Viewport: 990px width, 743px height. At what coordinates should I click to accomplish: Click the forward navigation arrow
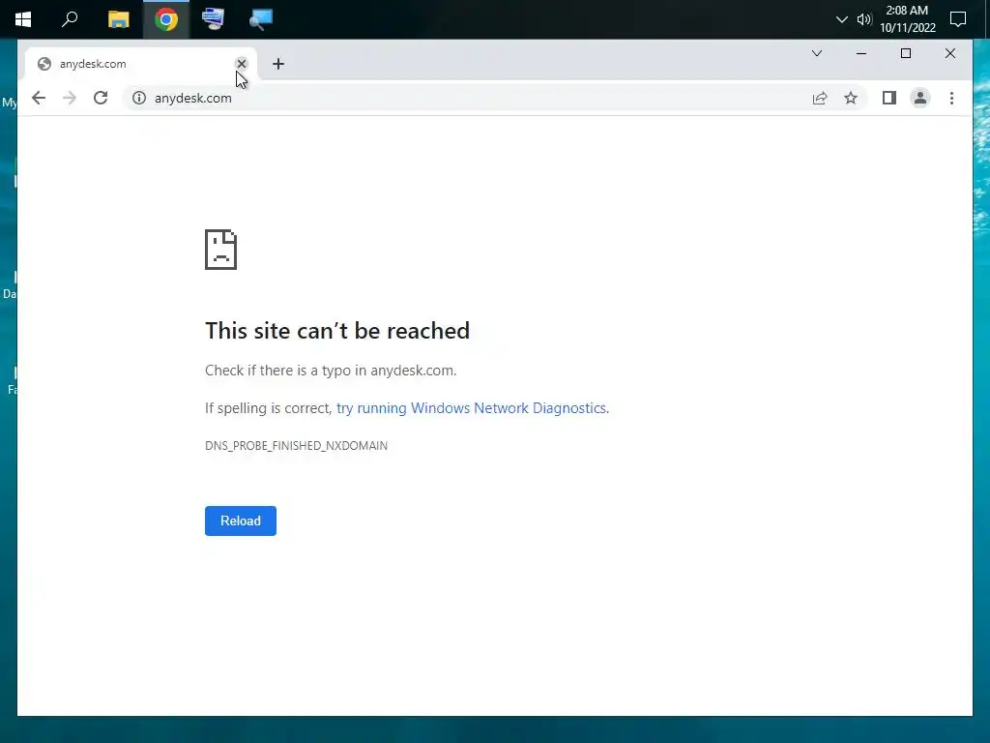(70, 98)
